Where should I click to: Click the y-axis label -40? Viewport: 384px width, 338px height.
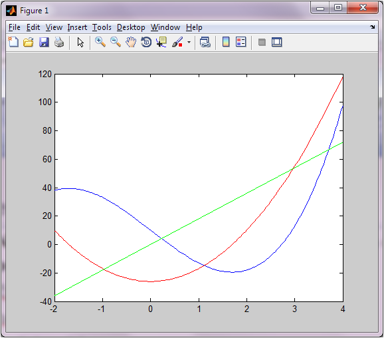pos(46,301)
